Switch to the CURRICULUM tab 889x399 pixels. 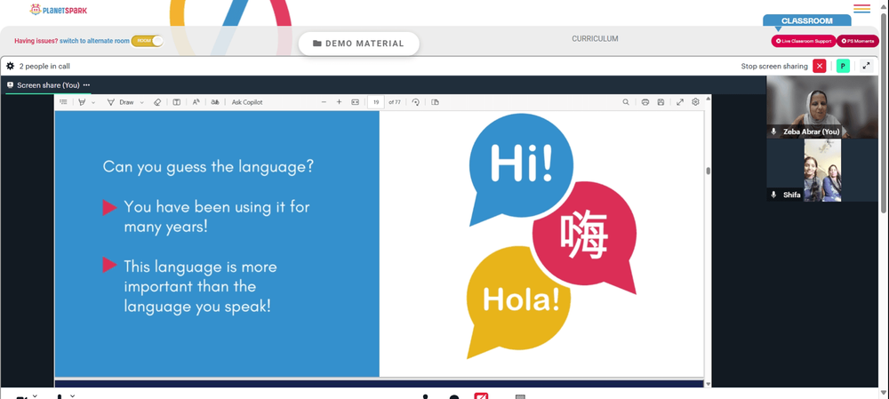click(x=595, y=39)
